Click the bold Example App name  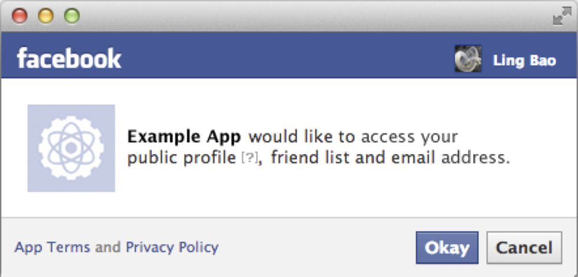pyautogui.click(x=184, y=137)
